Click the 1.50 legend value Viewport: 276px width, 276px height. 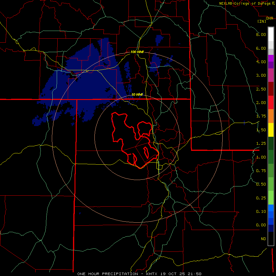click(261, 130)
